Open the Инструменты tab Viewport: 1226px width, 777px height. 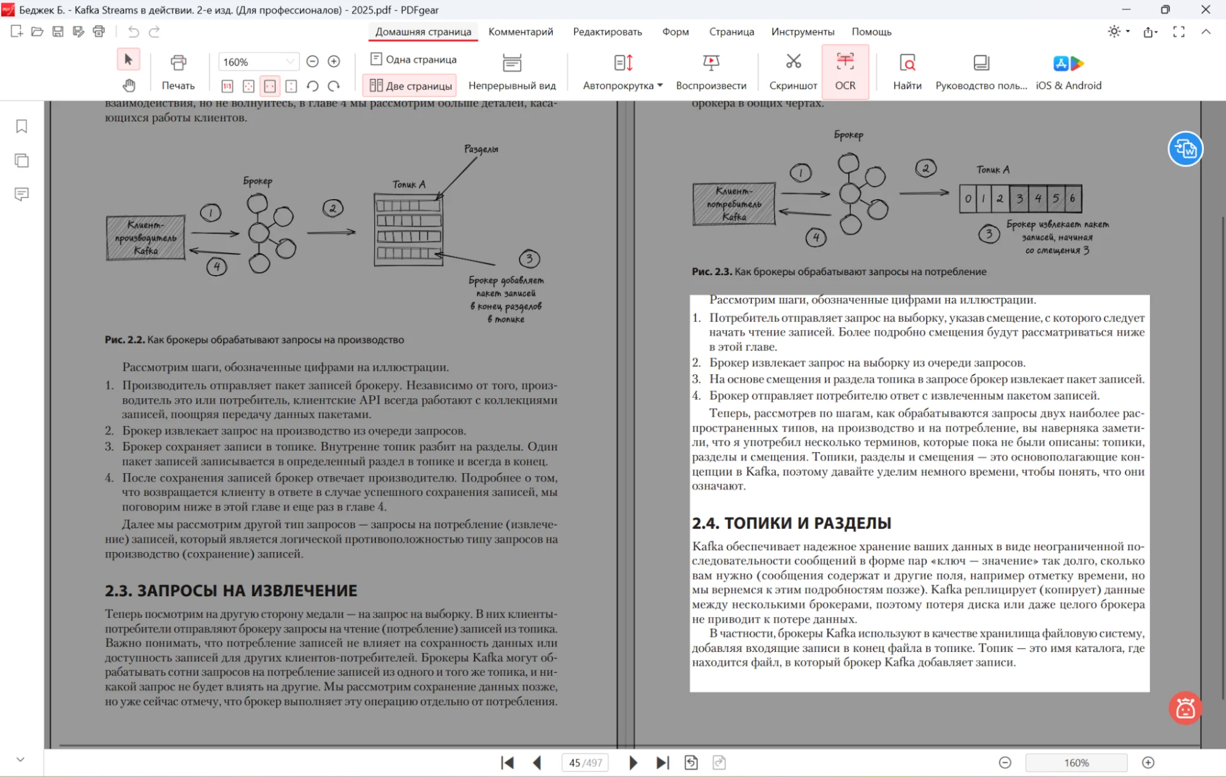[802, 31]
